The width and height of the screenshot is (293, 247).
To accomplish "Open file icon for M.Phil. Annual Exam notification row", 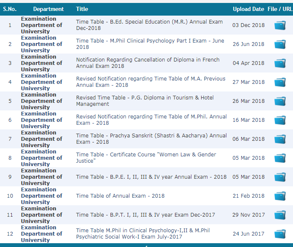I will tap(280, 120).
